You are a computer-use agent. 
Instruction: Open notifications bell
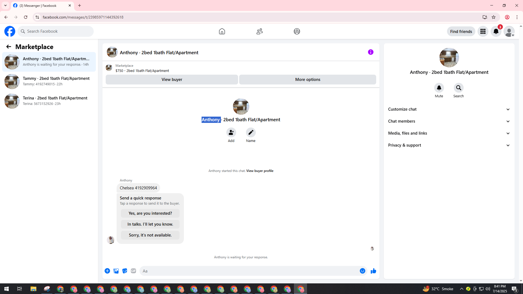pyautogui.click(x=496, y=31)
